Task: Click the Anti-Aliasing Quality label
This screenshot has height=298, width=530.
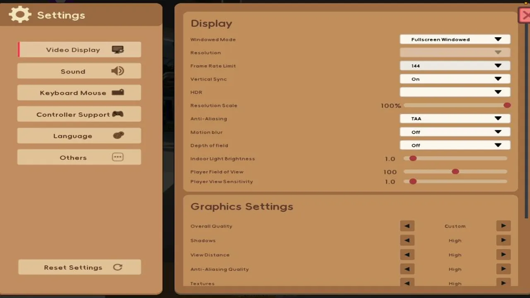Action: tap(219, 269)
